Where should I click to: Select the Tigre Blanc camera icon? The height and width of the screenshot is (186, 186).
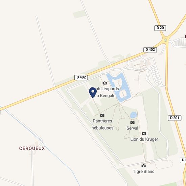[x=143, y=166]
